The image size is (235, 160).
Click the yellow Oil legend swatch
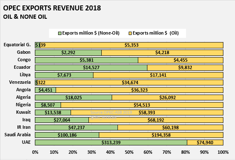click(x=130, y=33)
